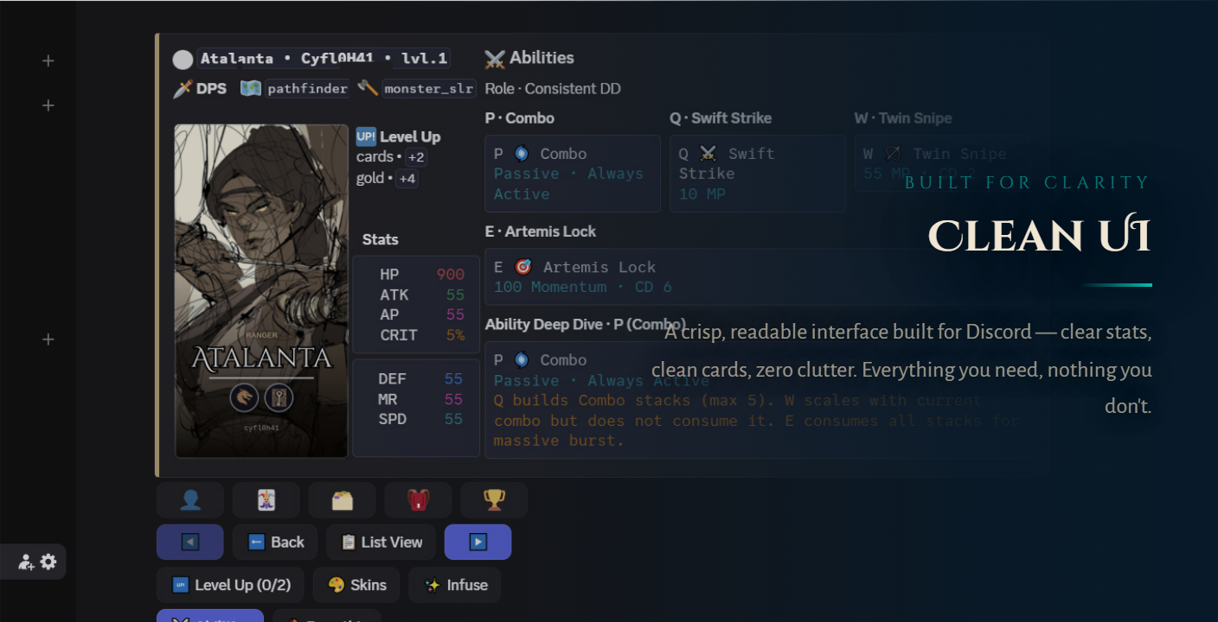Go to previous card with left arrow
1218x622 pixels.
(190, 542)
